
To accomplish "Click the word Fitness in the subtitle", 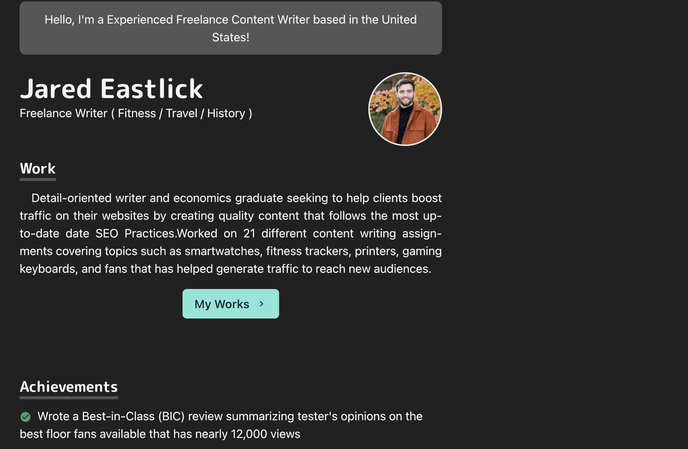I will (137, 113).
